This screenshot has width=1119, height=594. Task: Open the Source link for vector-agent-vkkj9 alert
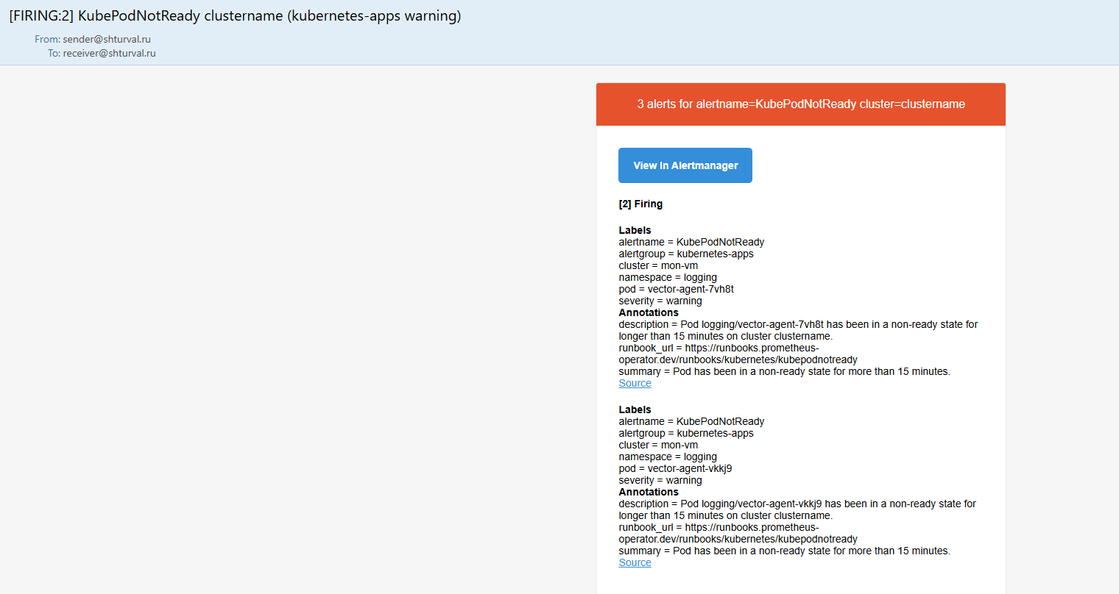click(635, 562)
